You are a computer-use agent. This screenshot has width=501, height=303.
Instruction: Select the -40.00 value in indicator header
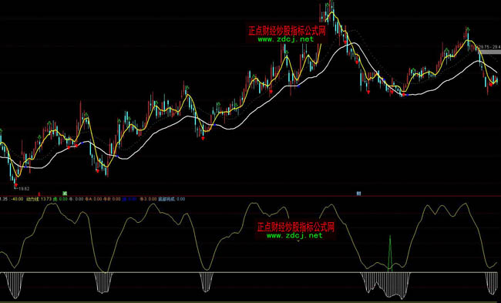(x=17, y=199)
